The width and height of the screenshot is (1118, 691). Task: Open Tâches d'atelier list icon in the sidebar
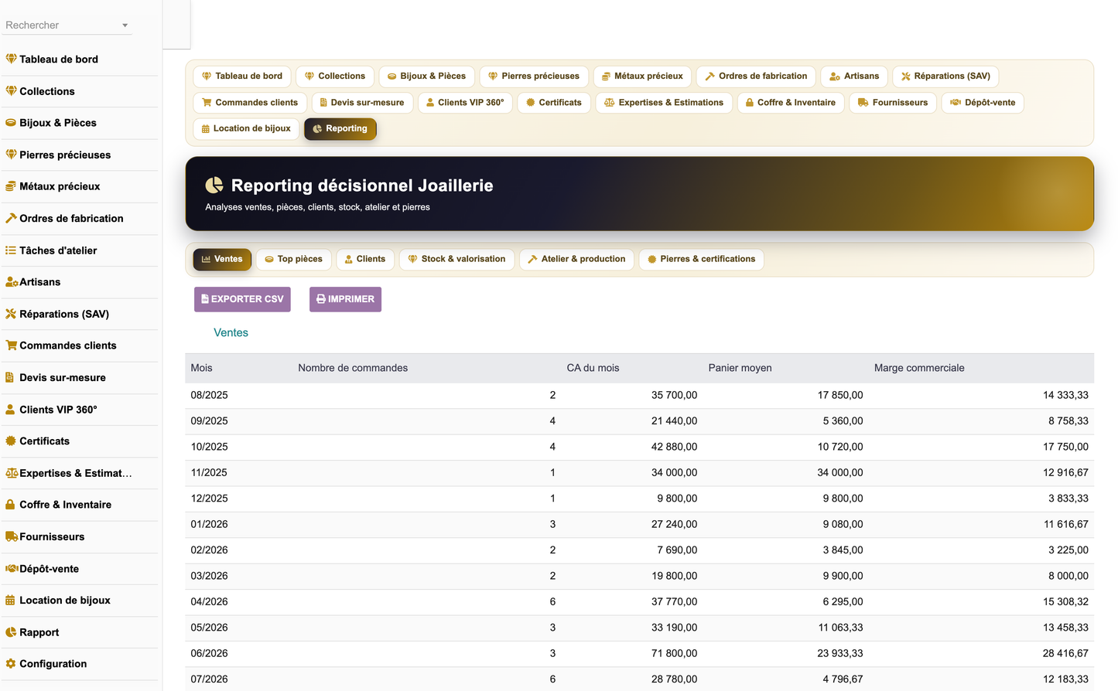11,250
